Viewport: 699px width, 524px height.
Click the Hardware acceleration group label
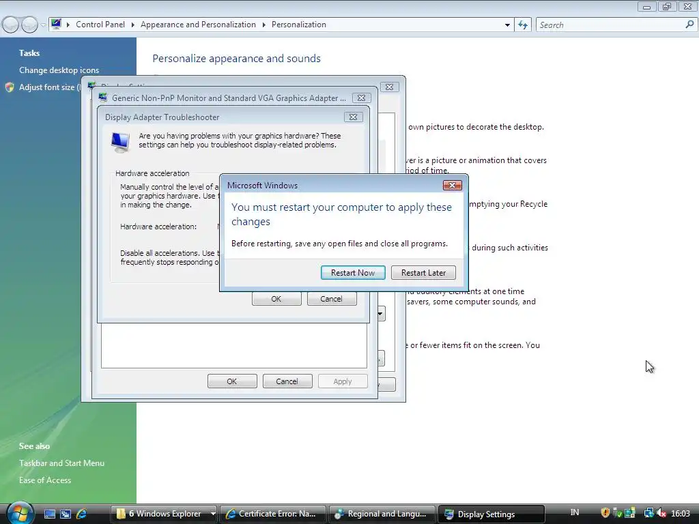tap(152, 173)
